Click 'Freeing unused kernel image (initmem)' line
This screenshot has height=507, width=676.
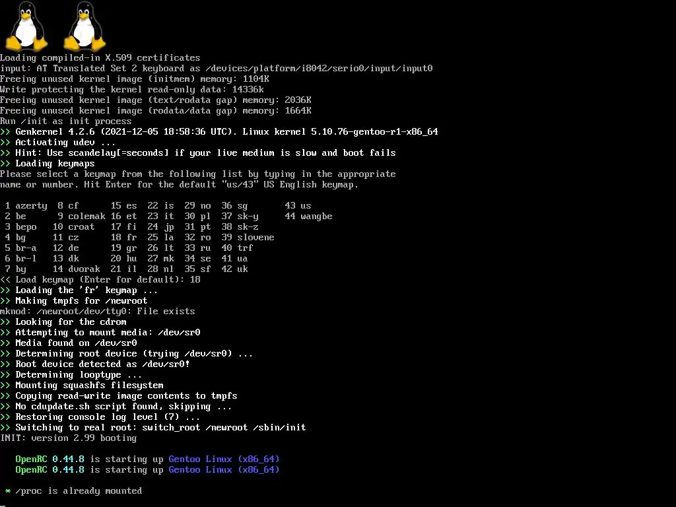(135, 79)
